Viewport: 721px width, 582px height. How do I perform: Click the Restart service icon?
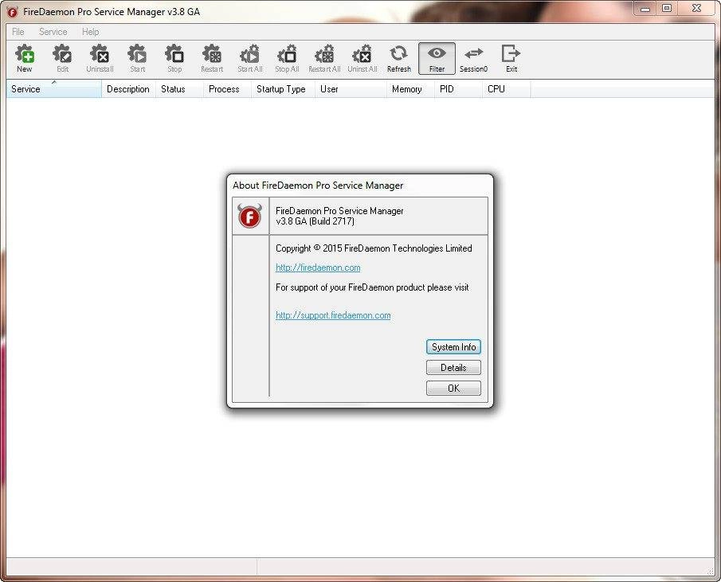point(212,58)
